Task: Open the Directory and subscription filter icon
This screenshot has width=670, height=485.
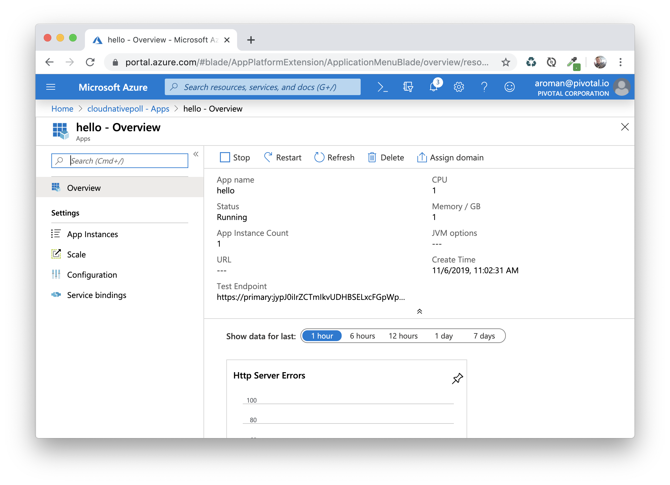Action: click(408, 87)
